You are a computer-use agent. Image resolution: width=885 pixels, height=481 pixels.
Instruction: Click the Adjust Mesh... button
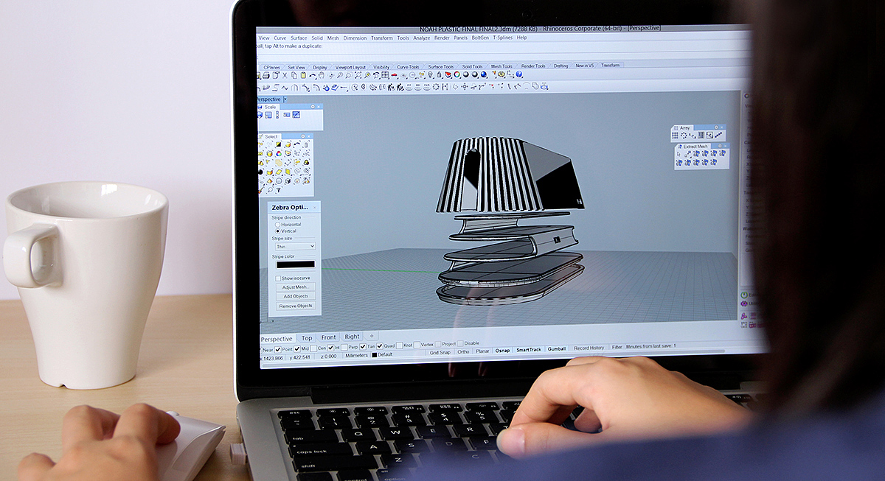click(295, 287)
